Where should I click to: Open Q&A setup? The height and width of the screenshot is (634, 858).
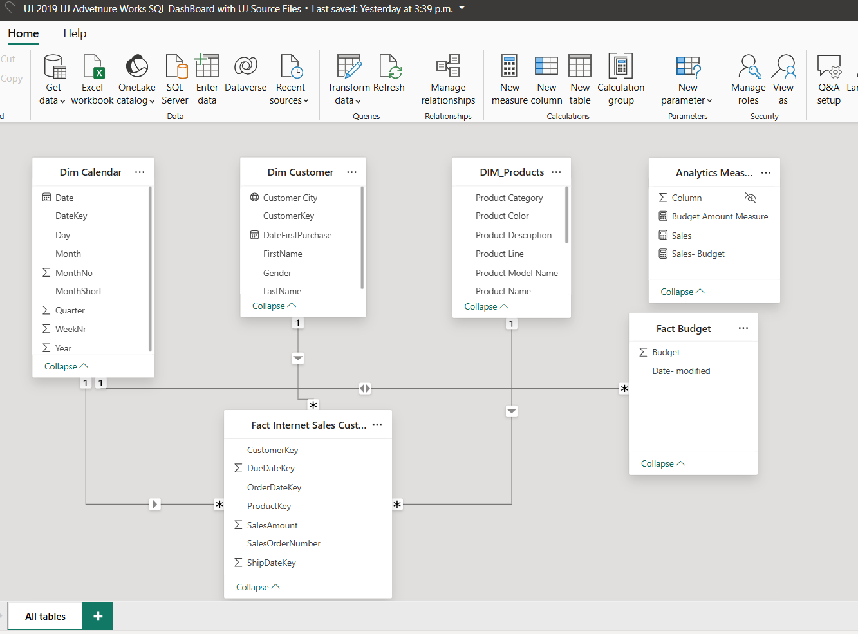(x=829, y=80)
